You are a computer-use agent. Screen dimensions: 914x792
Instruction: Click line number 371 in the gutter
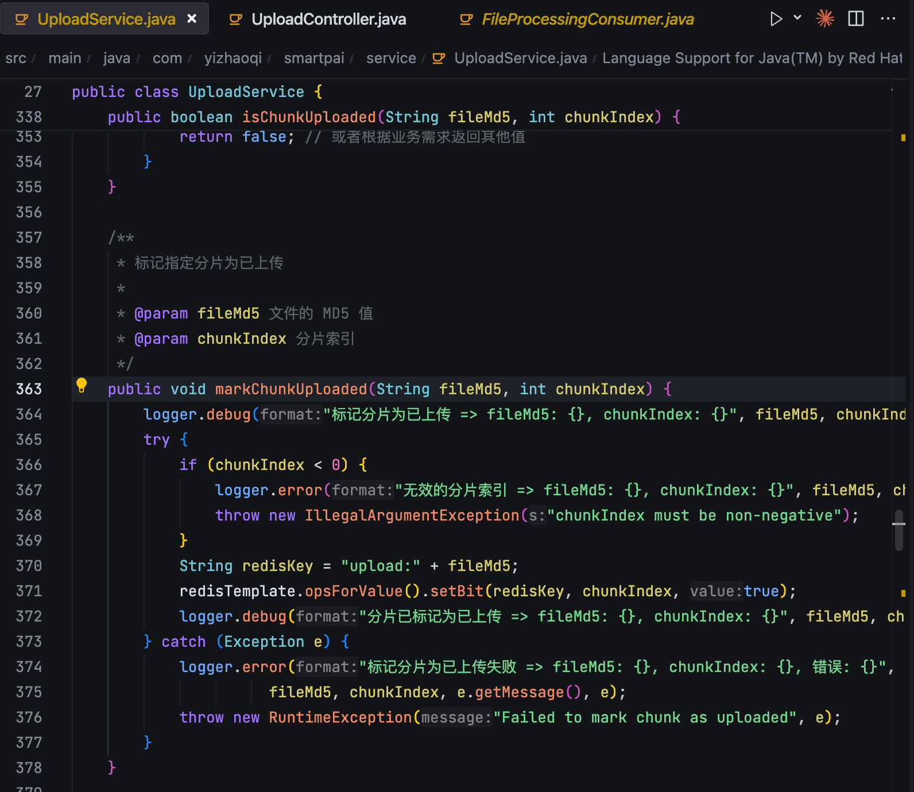tap(29, 591)
